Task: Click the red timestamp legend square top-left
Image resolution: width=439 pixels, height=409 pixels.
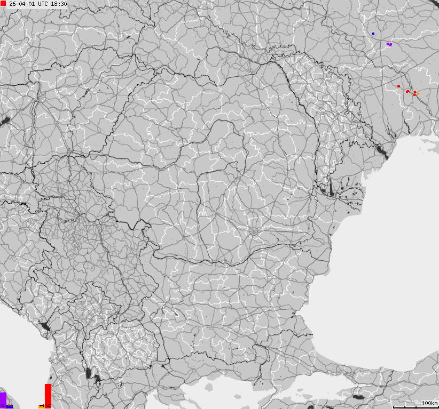Action: coord(4,4)
